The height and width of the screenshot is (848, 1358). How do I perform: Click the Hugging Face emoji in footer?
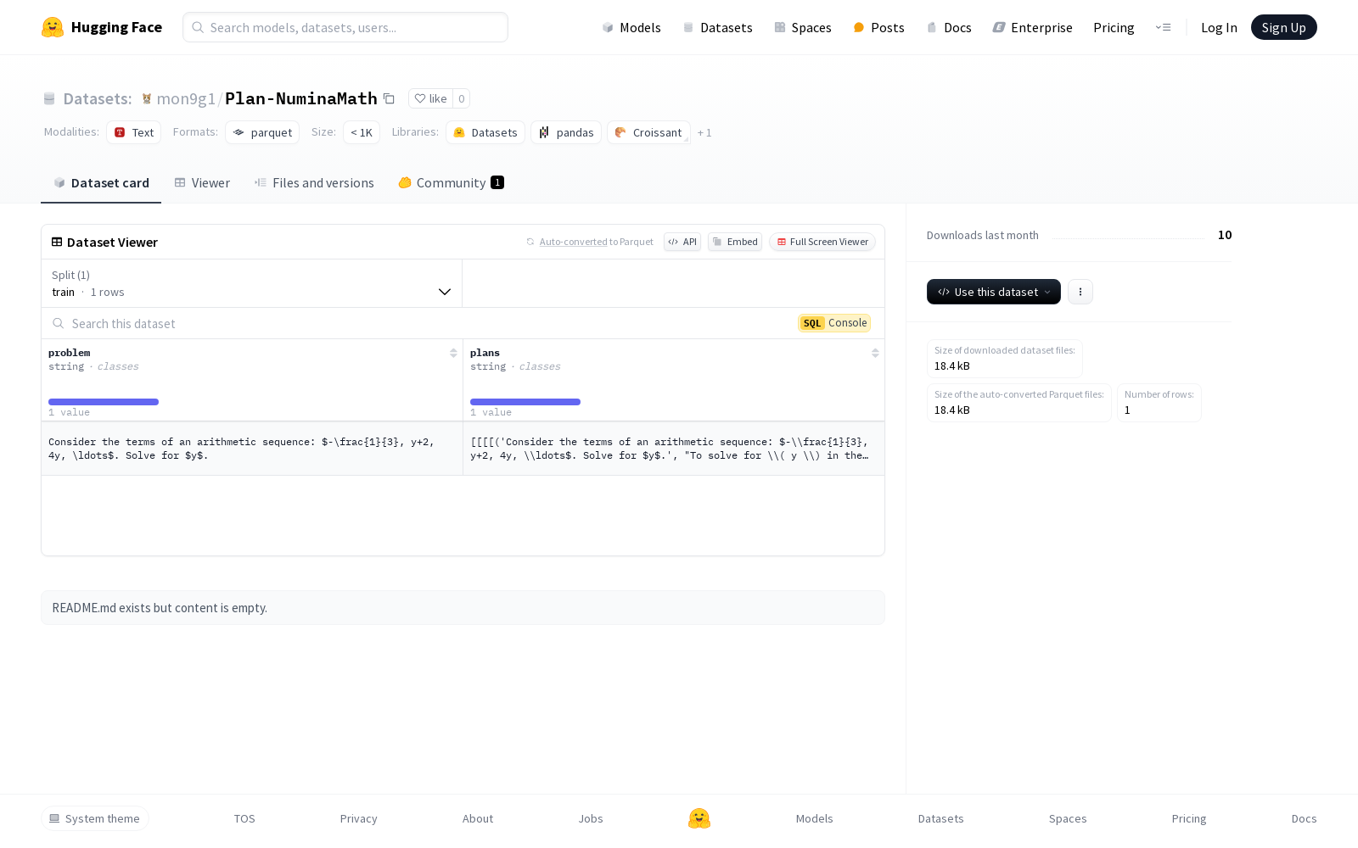pos(699,818)
